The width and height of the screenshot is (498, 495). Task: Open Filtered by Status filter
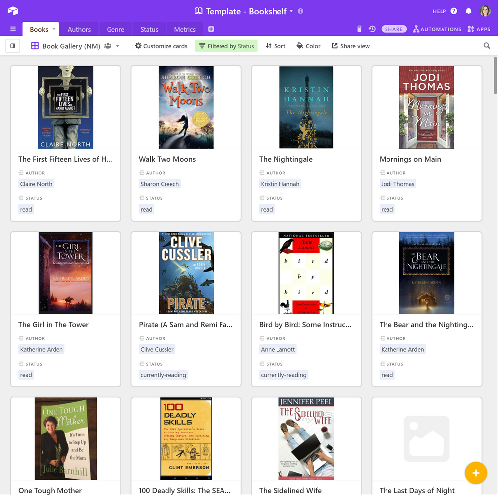(226, 46)
